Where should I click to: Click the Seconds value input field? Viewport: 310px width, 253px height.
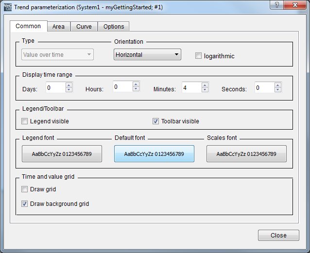click(264, 87)
